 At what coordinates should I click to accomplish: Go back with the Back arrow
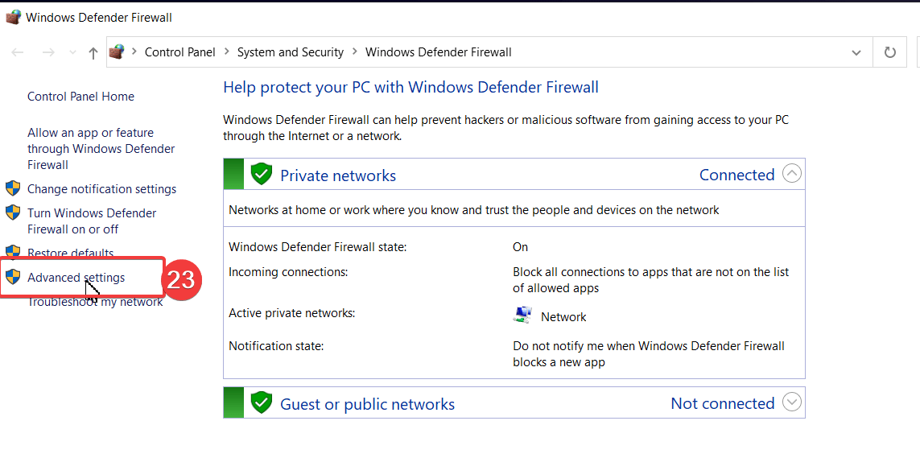pyautogui.click(x=18, y=53)
